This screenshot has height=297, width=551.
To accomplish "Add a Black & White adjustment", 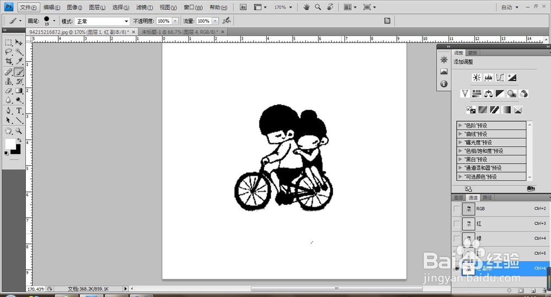I will click(x=500, y=94).
